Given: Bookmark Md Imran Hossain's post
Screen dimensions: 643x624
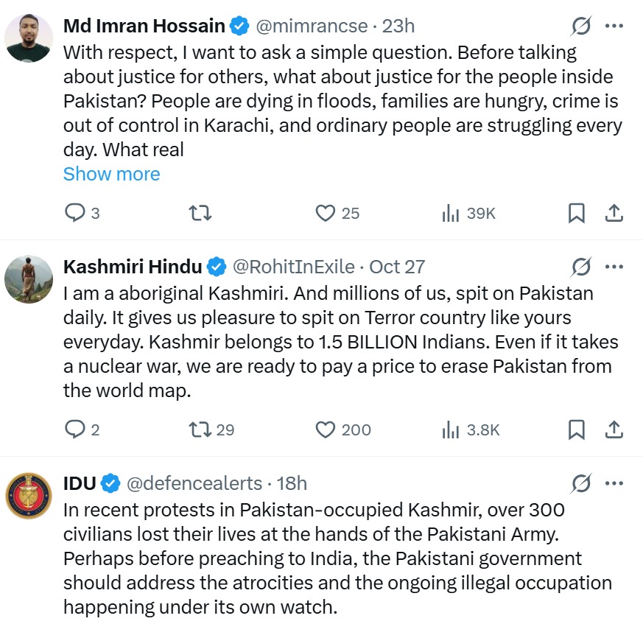Looking at the screenshot, I should (x=577, y=213).
